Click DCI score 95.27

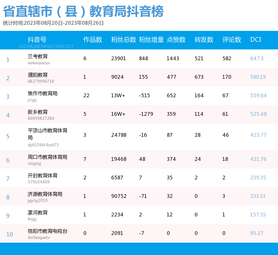tap(257, 233)
